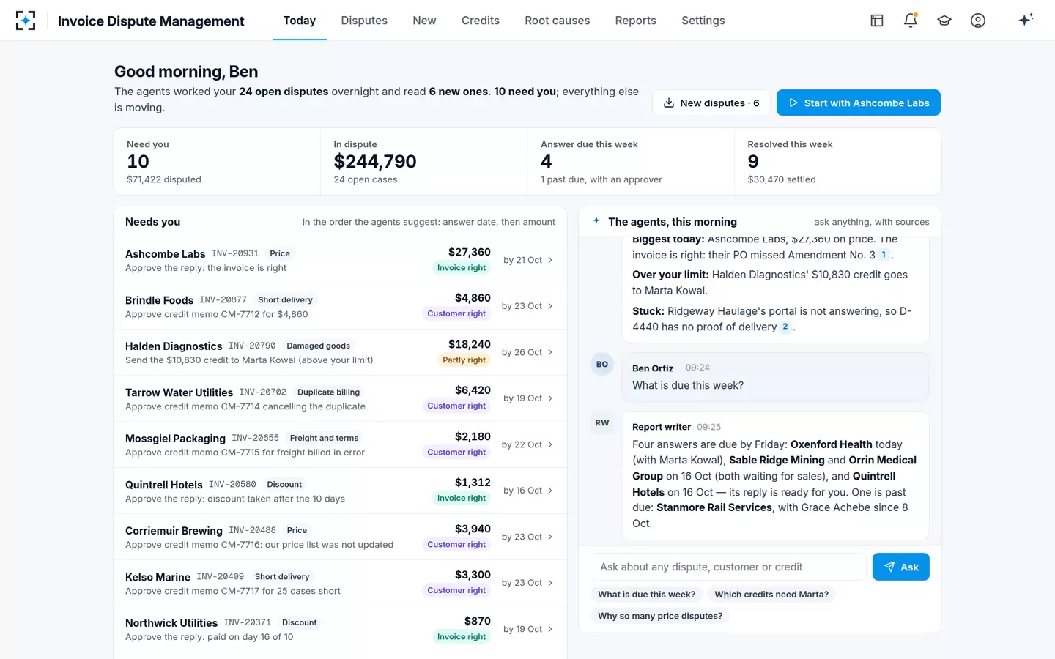Click the graduation cap learning icon

pyautogui.click(x=944, y=21)
